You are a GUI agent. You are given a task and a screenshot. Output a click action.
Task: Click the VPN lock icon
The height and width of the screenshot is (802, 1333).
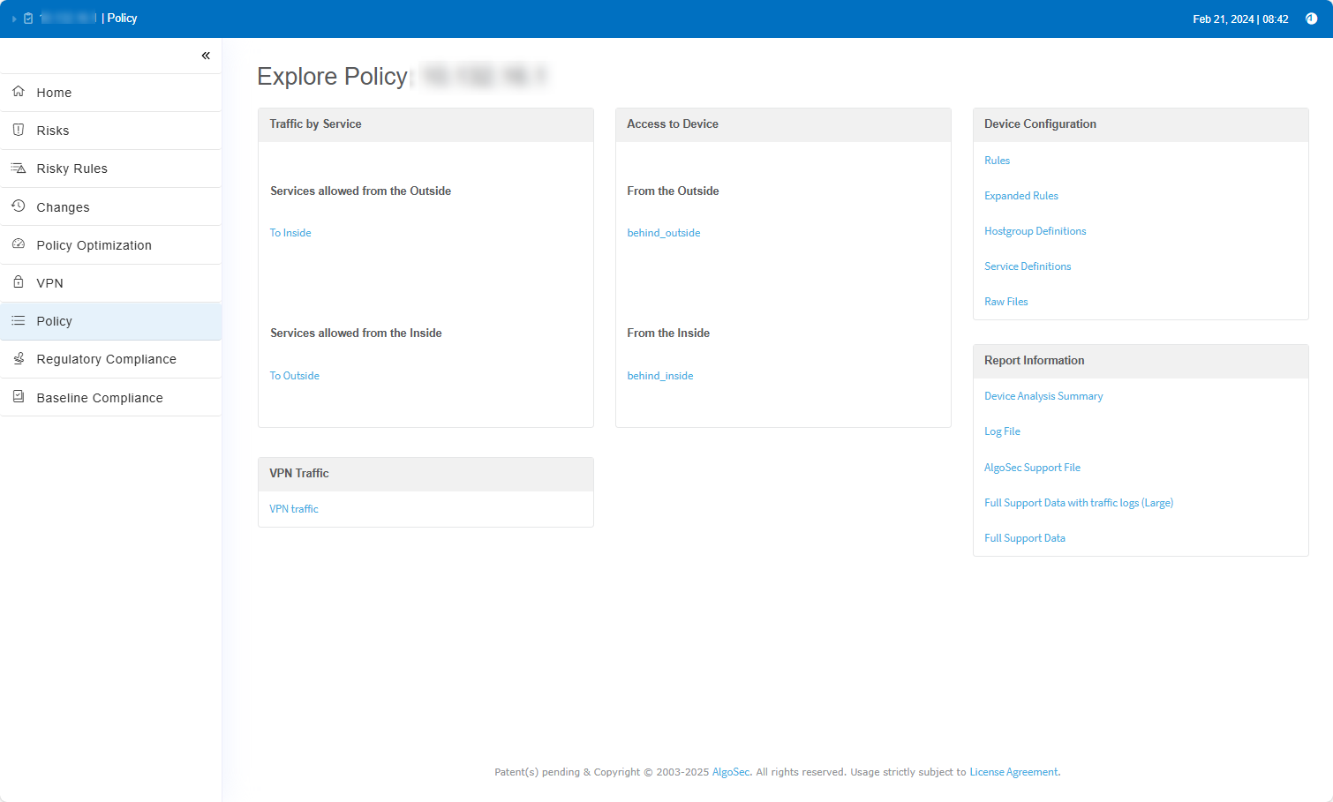[19, 282]
